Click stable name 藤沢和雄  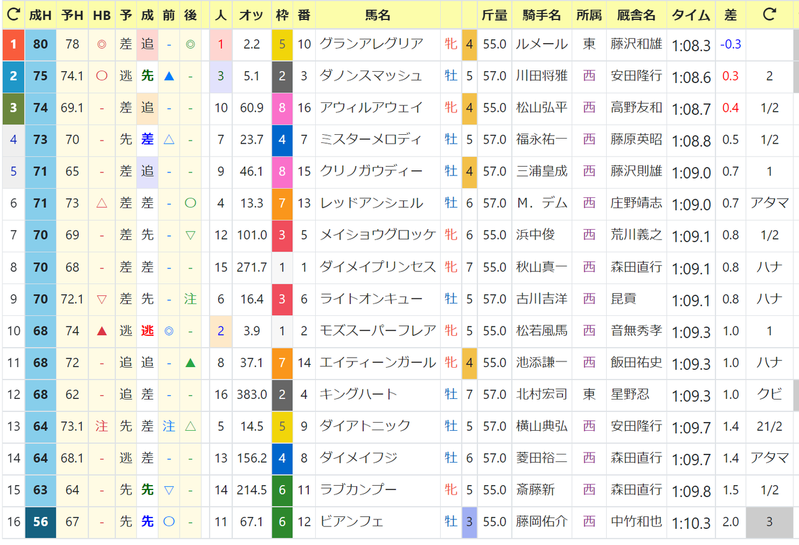pos(636,44)
